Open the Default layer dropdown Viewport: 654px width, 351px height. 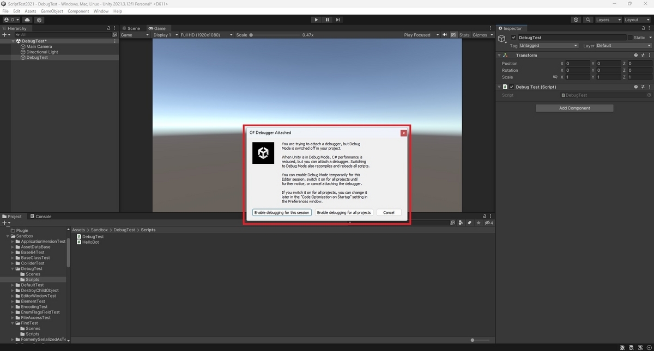tap(623, 46)
